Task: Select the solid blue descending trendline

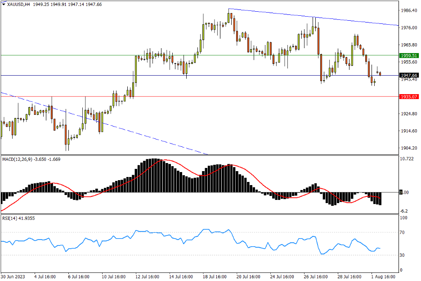Action: [315, 18]
